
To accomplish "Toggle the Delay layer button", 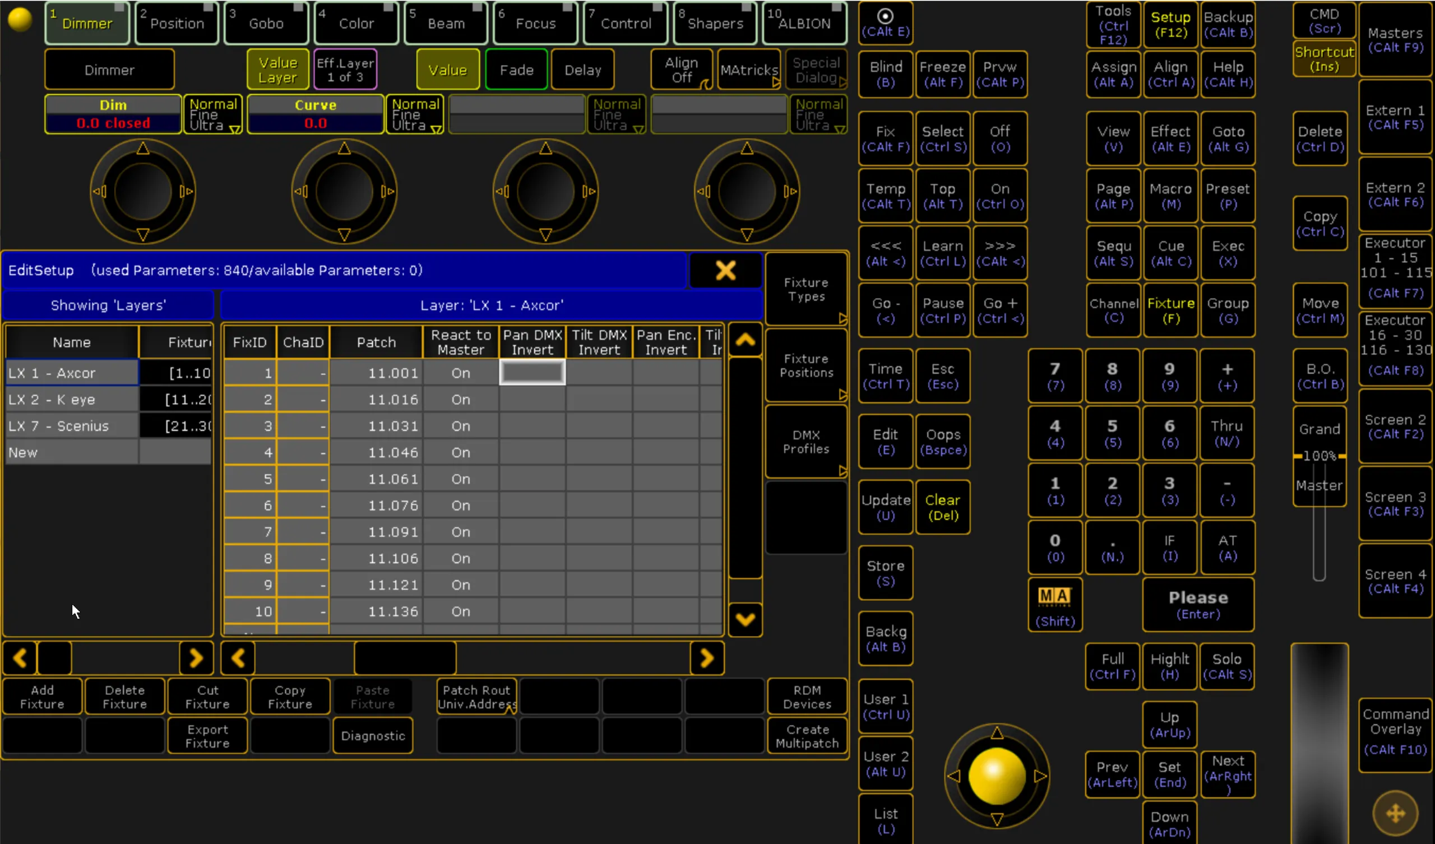I will click(x=582, y=69).
